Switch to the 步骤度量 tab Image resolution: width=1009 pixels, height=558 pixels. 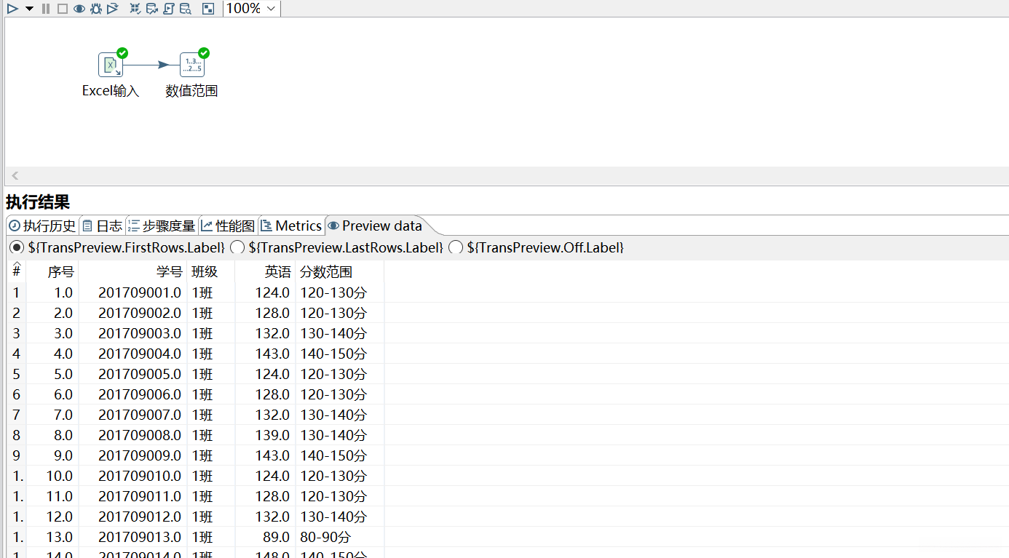click(x=162, y=226)
